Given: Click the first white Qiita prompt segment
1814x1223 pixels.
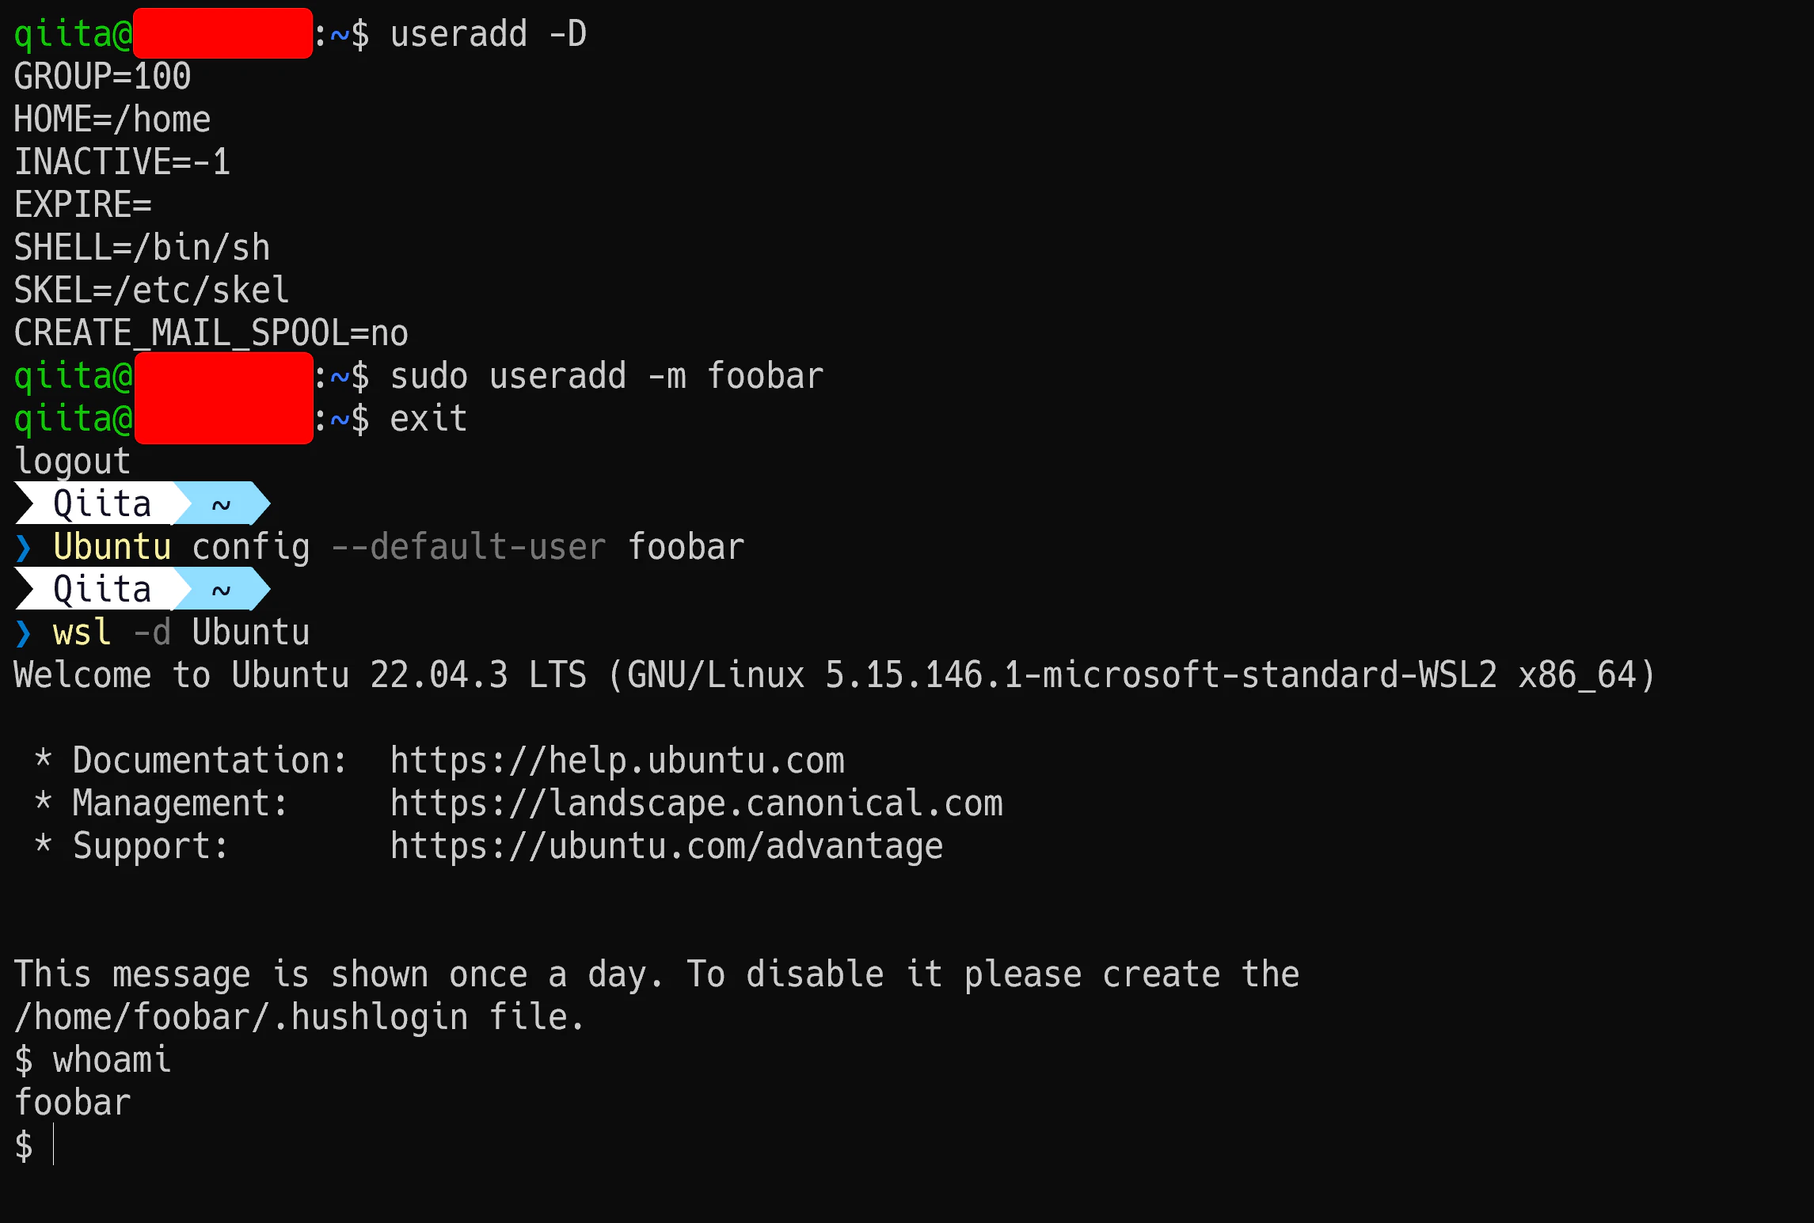Looking at the screenshot, I should 102,503.
